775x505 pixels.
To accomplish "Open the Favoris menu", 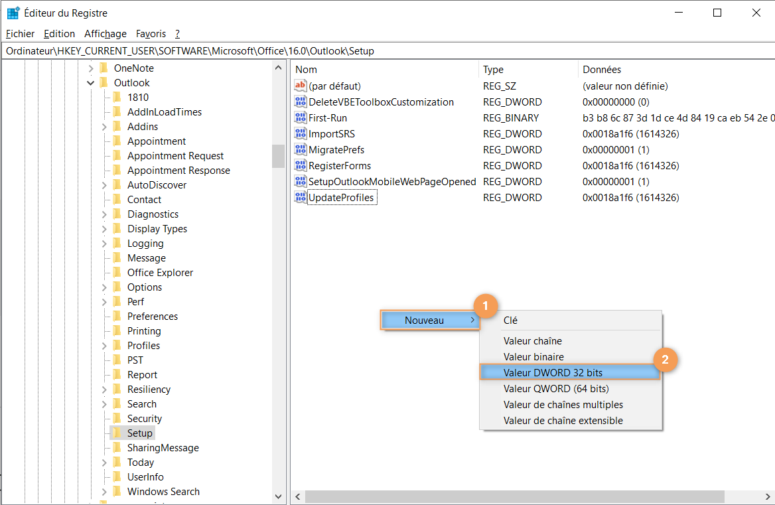I will pyautogui.click(x=151, y=34).
